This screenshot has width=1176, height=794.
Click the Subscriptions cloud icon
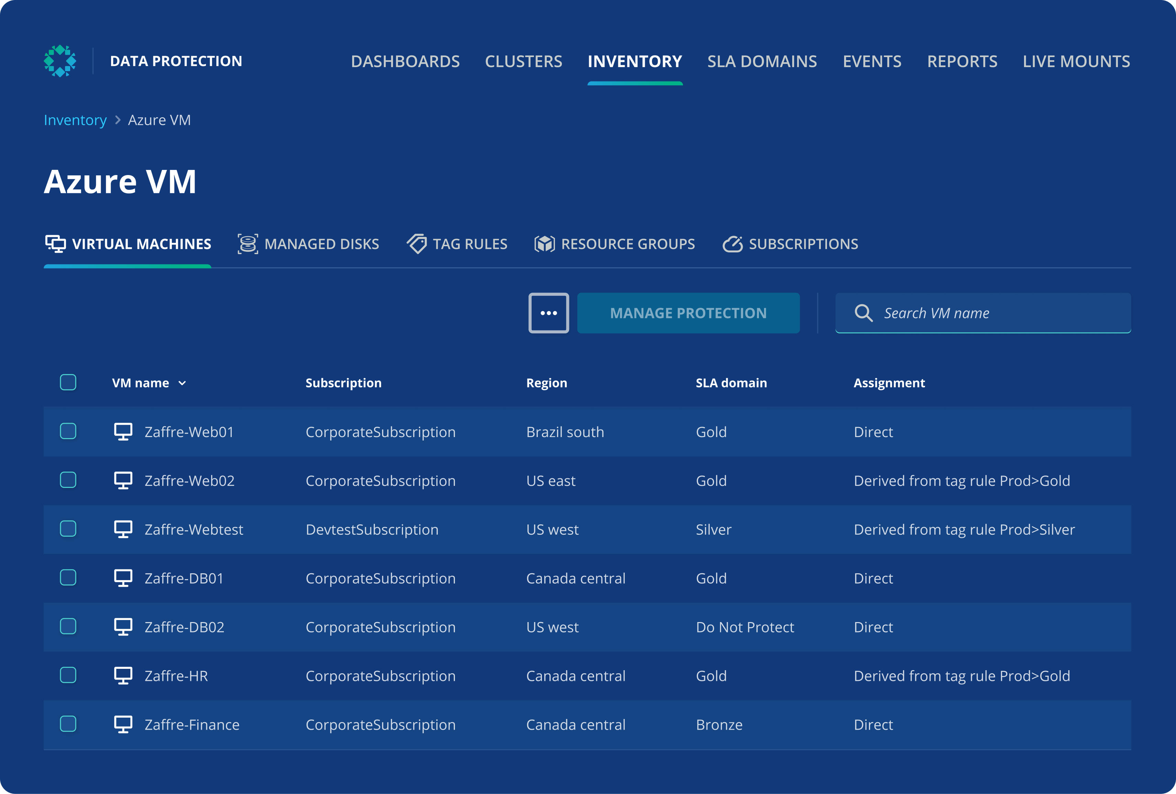[732, 244]
